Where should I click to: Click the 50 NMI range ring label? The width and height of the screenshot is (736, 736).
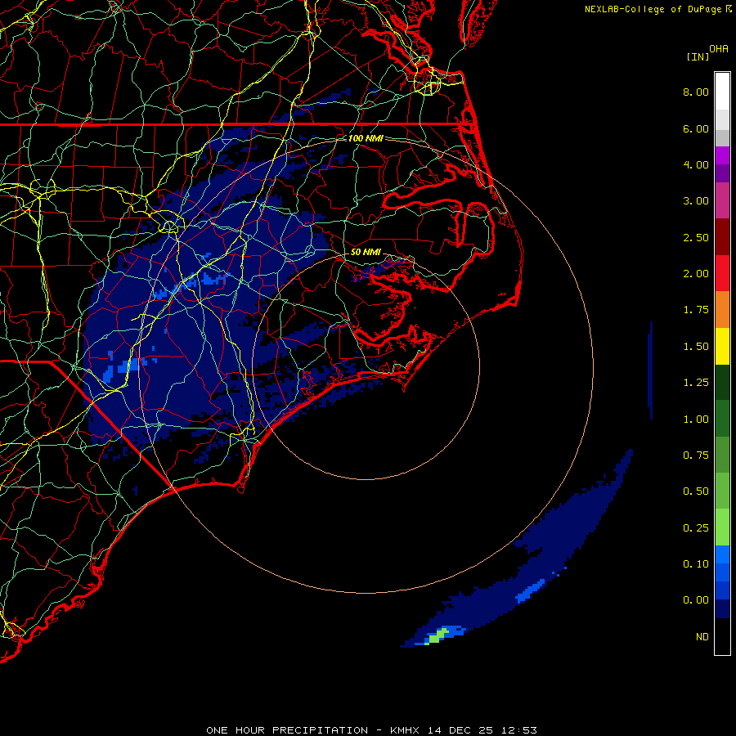366,252
